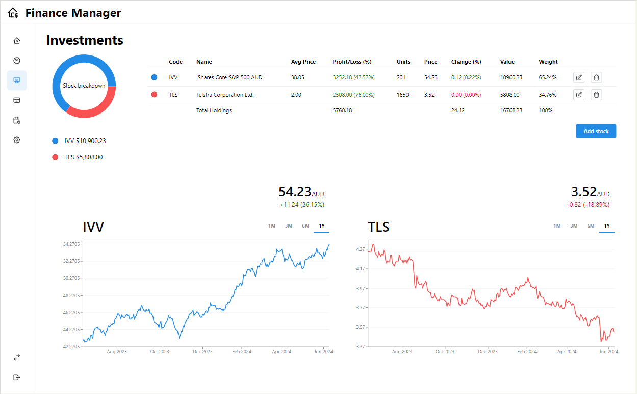Click the Add stock button
This screenshot has width=637, height=394.
(596, 131)
